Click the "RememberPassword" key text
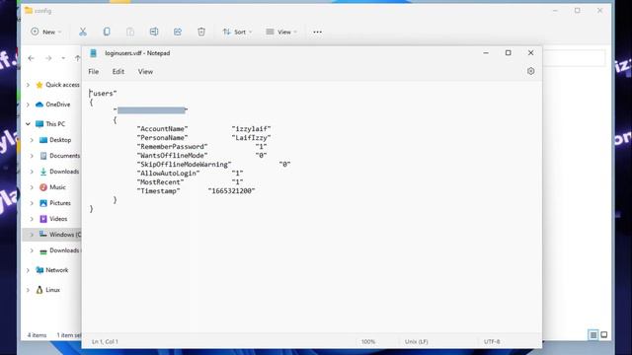The image size is (632, 355). pos(172,147)
